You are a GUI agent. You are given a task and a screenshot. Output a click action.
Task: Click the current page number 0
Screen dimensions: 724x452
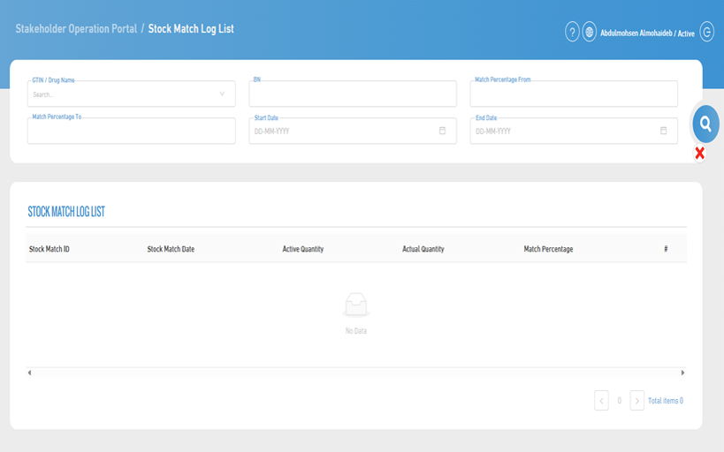[619, 401]
